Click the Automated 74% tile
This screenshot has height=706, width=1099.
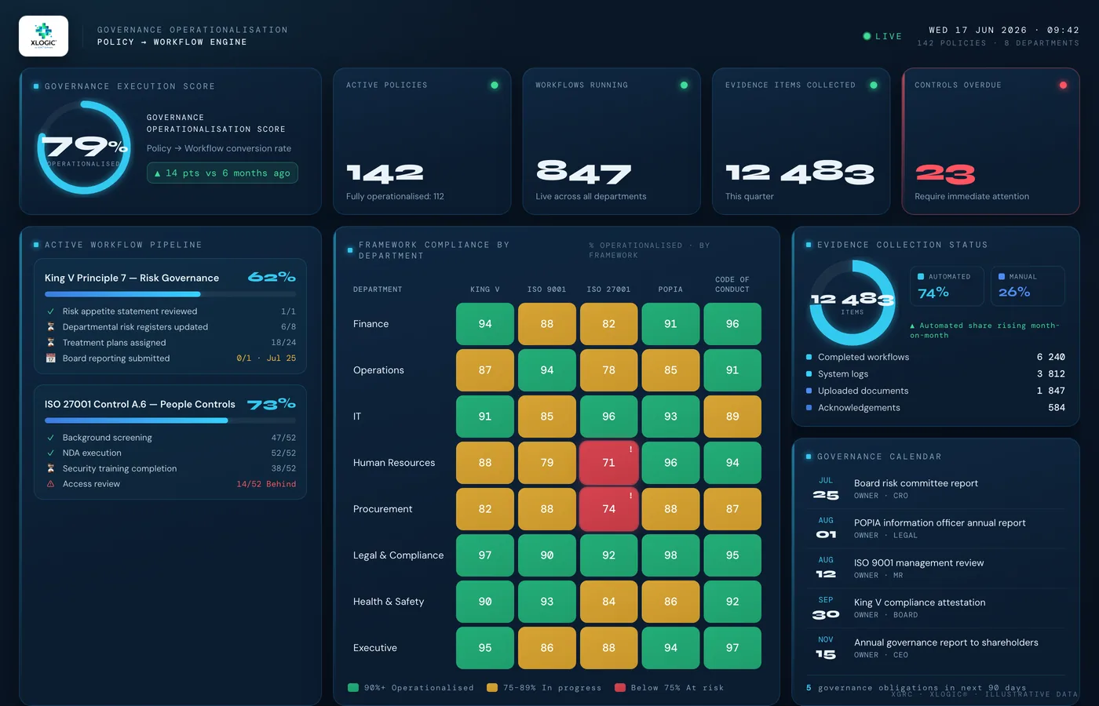(947, 286)
